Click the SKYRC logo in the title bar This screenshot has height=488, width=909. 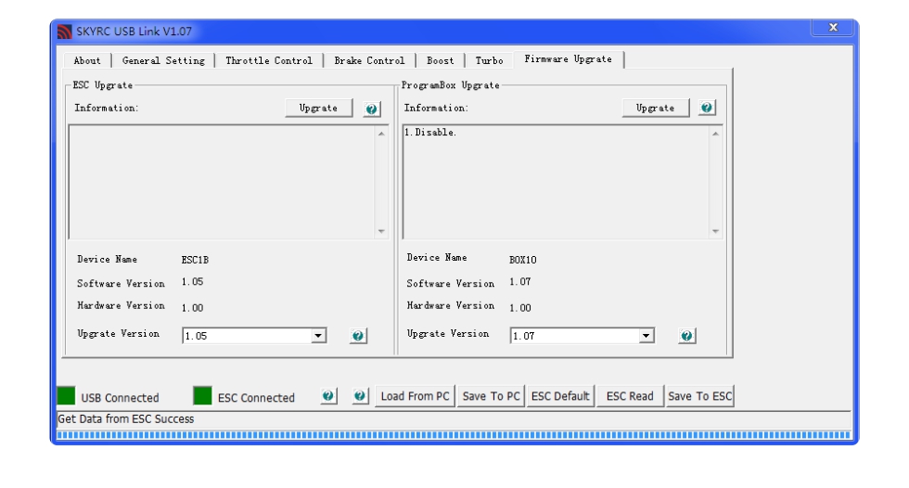64,32
